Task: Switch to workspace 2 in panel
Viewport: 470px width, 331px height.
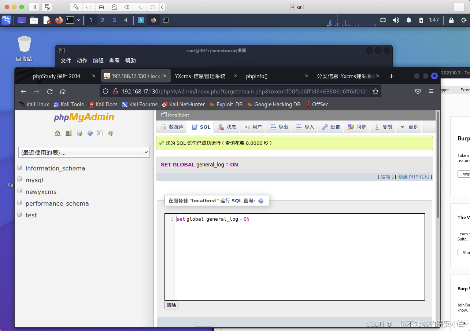Action: [x=103, y=20]
